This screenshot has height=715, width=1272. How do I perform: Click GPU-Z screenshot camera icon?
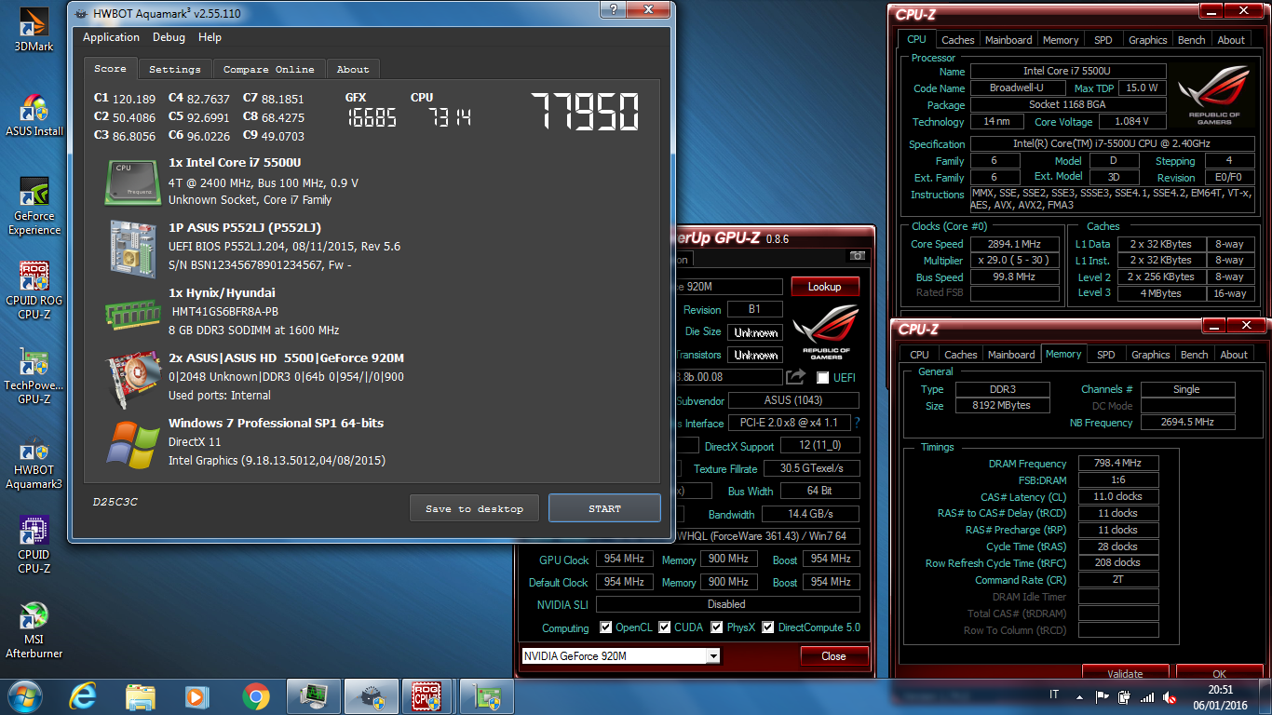point(857,256)
